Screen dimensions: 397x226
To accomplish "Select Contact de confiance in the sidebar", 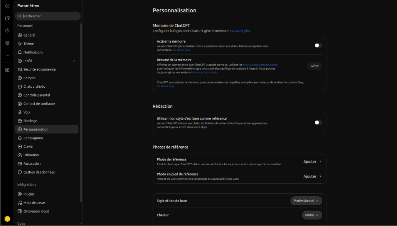I will pos(47,104).
